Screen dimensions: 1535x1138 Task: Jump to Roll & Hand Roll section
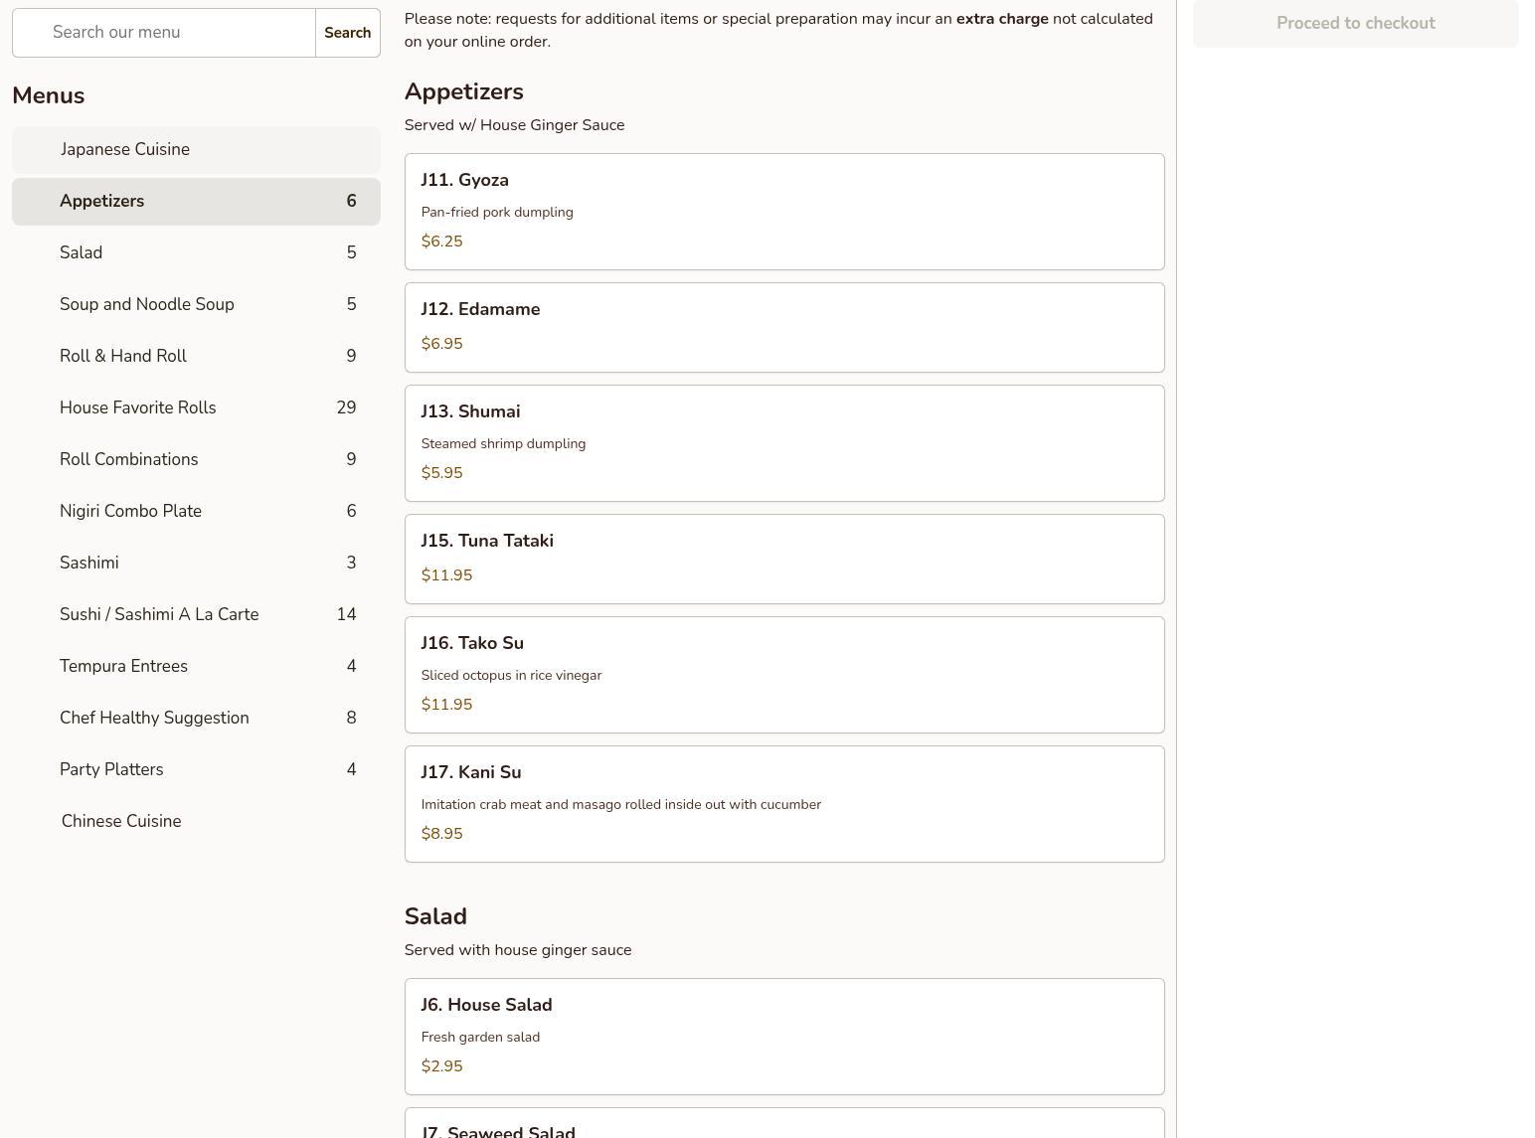(196, 356)
